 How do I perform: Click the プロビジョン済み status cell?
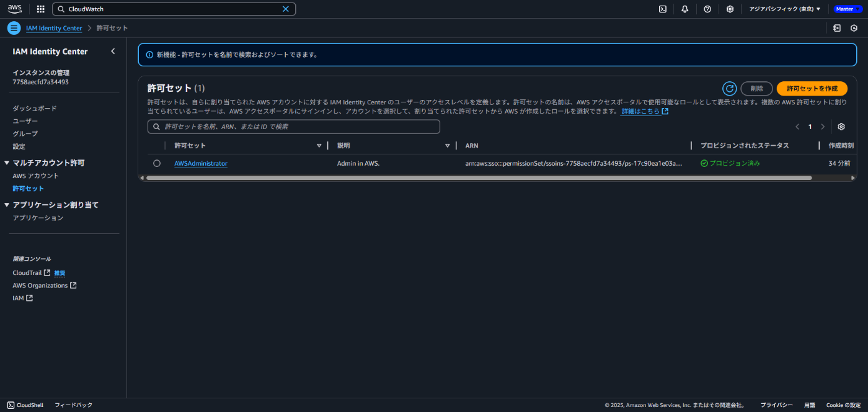pyautogui.click(x=730, y=163)
